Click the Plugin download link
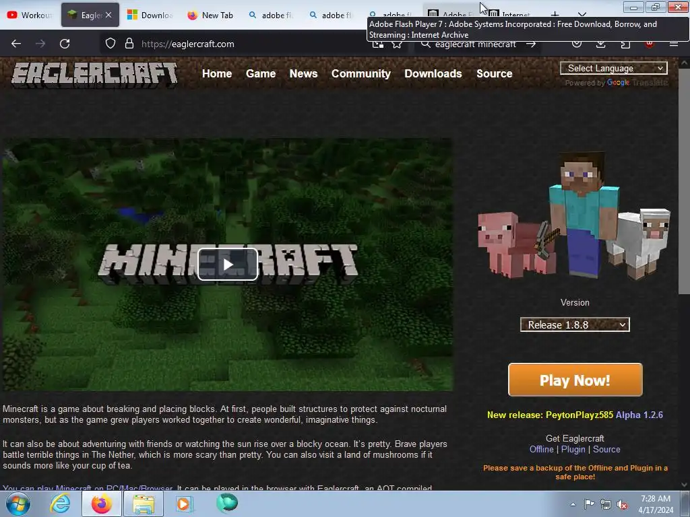The image size is (690, 517). [x=573, y=449]
